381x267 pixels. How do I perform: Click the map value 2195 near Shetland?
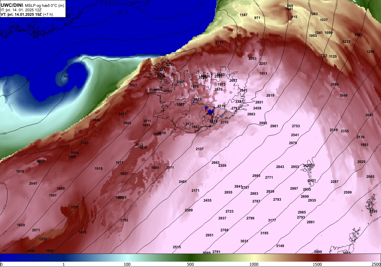click(373, 211)
